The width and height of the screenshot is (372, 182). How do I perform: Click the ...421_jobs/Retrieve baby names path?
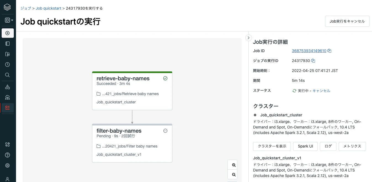coord(131,94)
